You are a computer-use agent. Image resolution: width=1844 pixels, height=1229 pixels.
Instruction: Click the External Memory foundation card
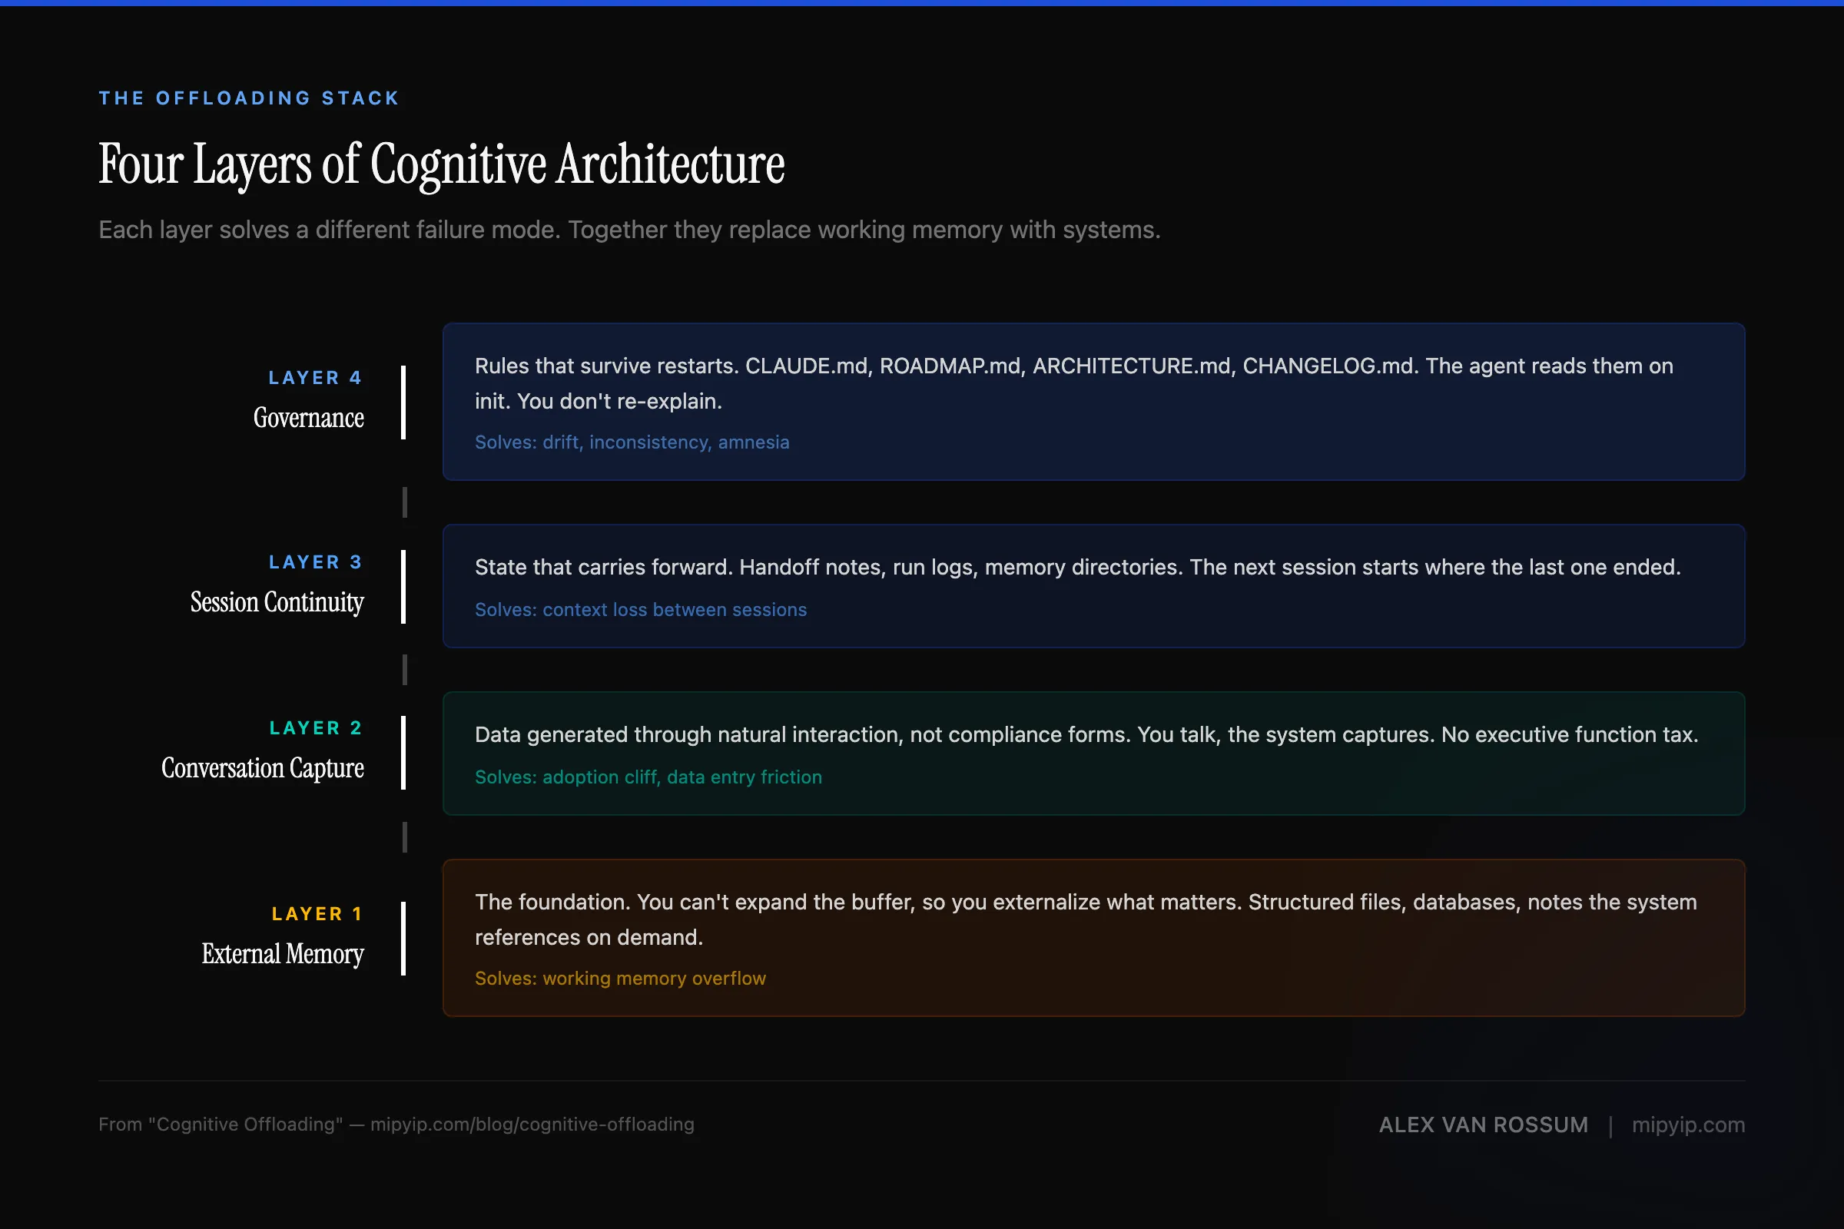point(1093,938)
